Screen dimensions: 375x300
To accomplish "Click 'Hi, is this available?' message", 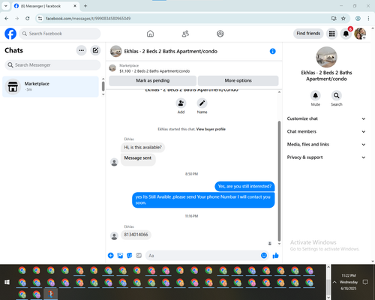I will pos(142,148).
